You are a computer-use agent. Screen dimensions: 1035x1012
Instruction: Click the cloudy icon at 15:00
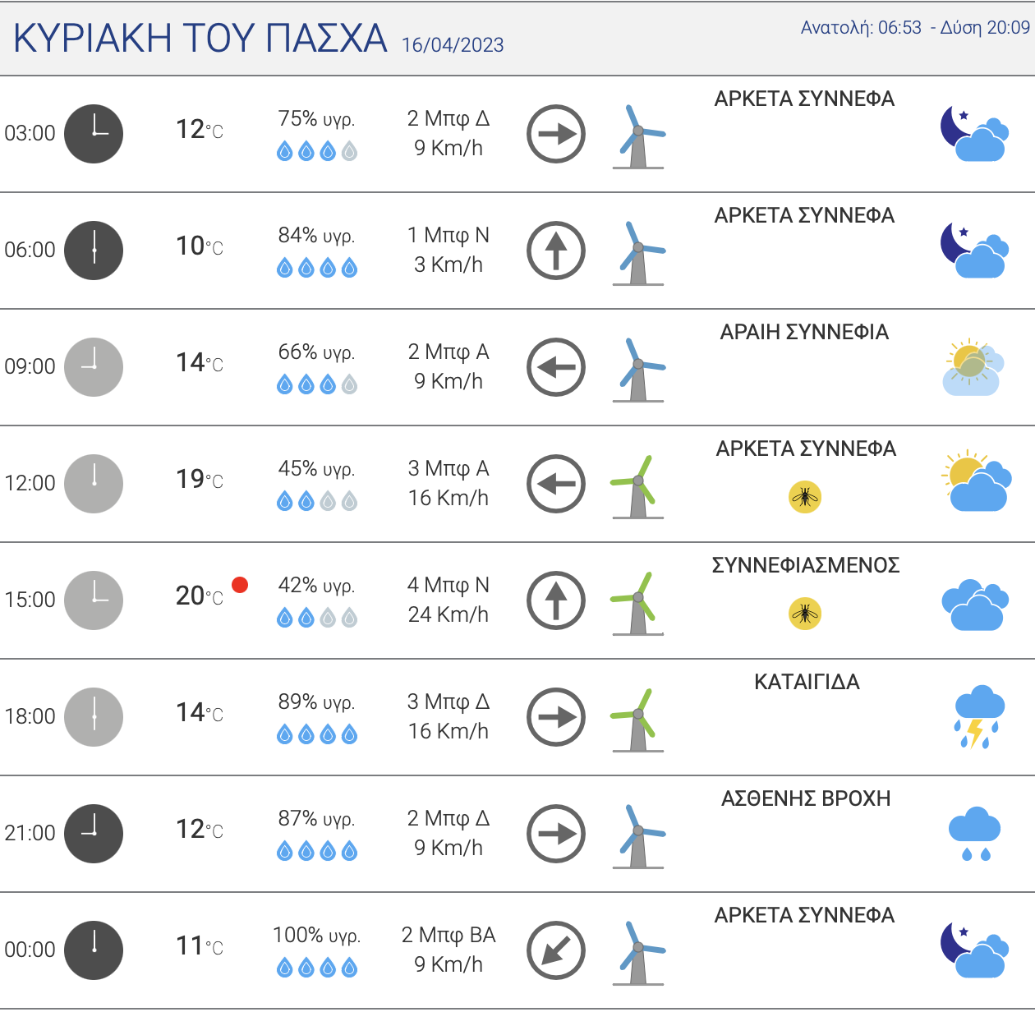tap(975, 605)
